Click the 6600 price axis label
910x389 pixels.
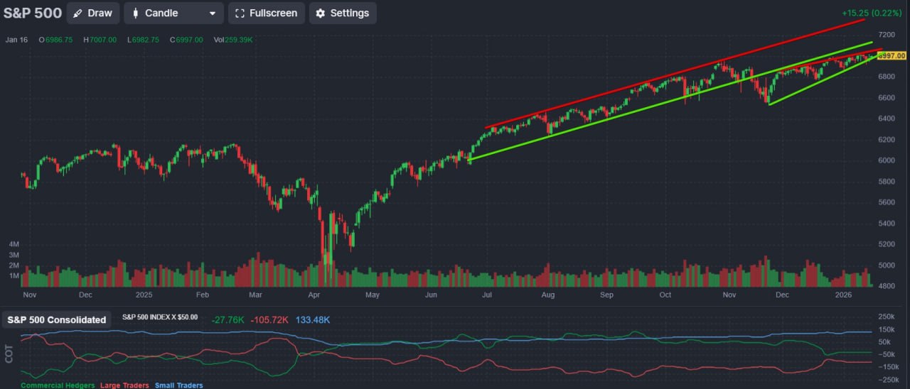[887, 97]
